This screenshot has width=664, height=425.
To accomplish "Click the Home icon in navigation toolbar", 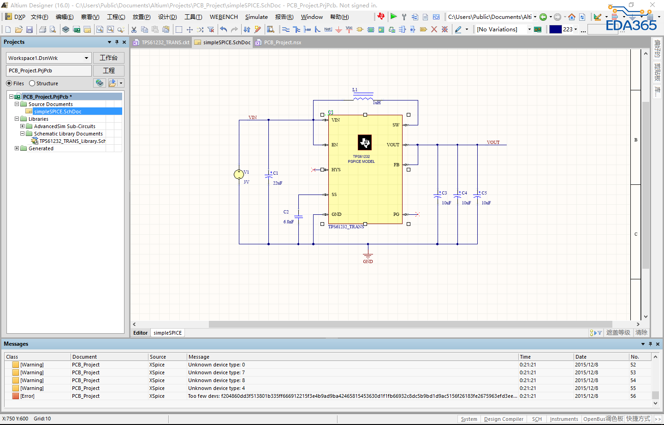I will point(572,17).
